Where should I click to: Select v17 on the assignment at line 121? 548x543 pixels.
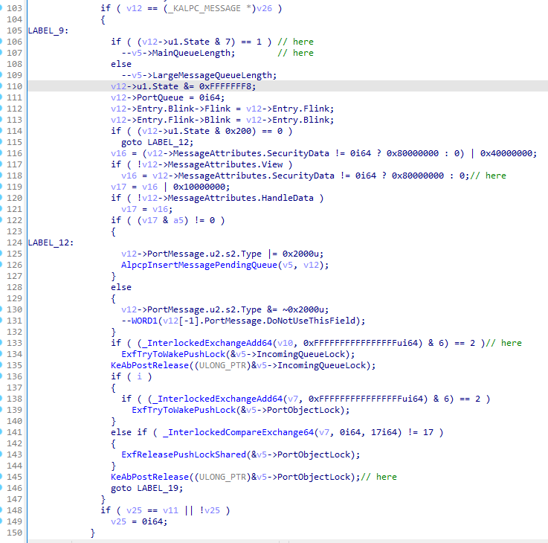(x=129, y=209)
